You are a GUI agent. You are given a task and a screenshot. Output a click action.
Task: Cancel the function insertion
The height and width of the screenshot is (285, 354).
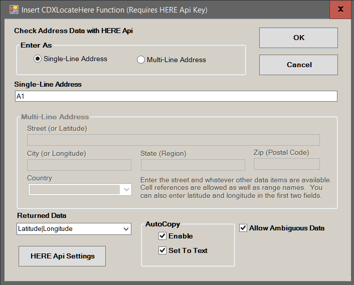pyautogui.click(x=298, y=65)
